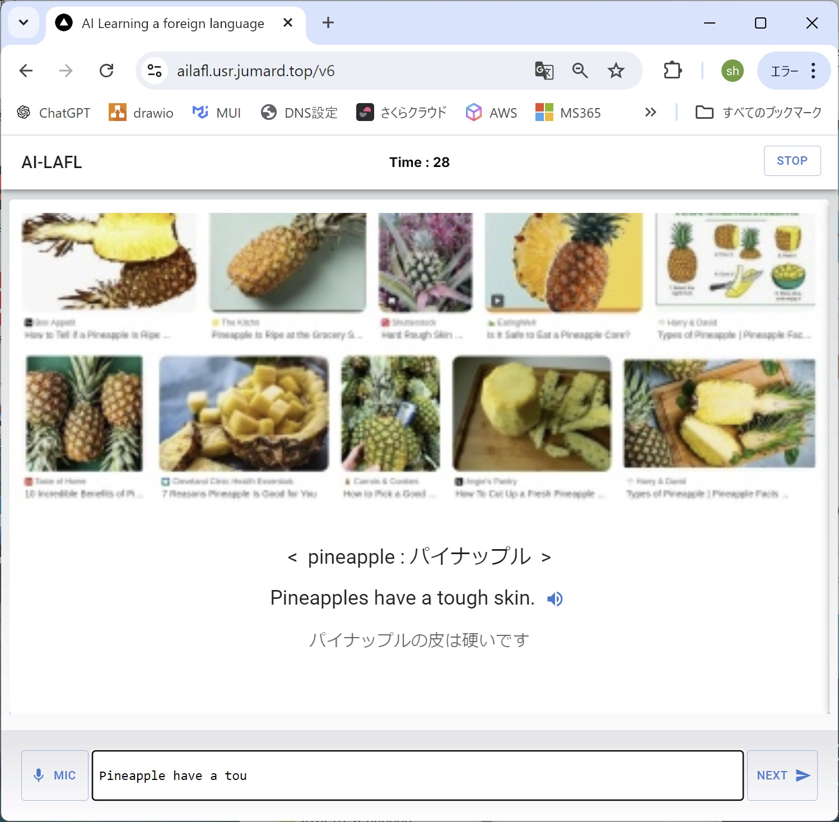The image size is (839, 822).
Task: Click the zoom magnifier icon in address bar
Action: tap(580, 71)
